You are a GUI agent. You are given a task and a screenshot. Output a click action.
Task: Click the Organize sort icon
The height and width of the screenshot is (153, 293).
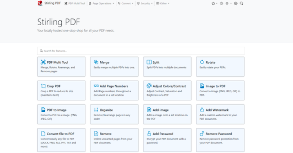(96, 110)
